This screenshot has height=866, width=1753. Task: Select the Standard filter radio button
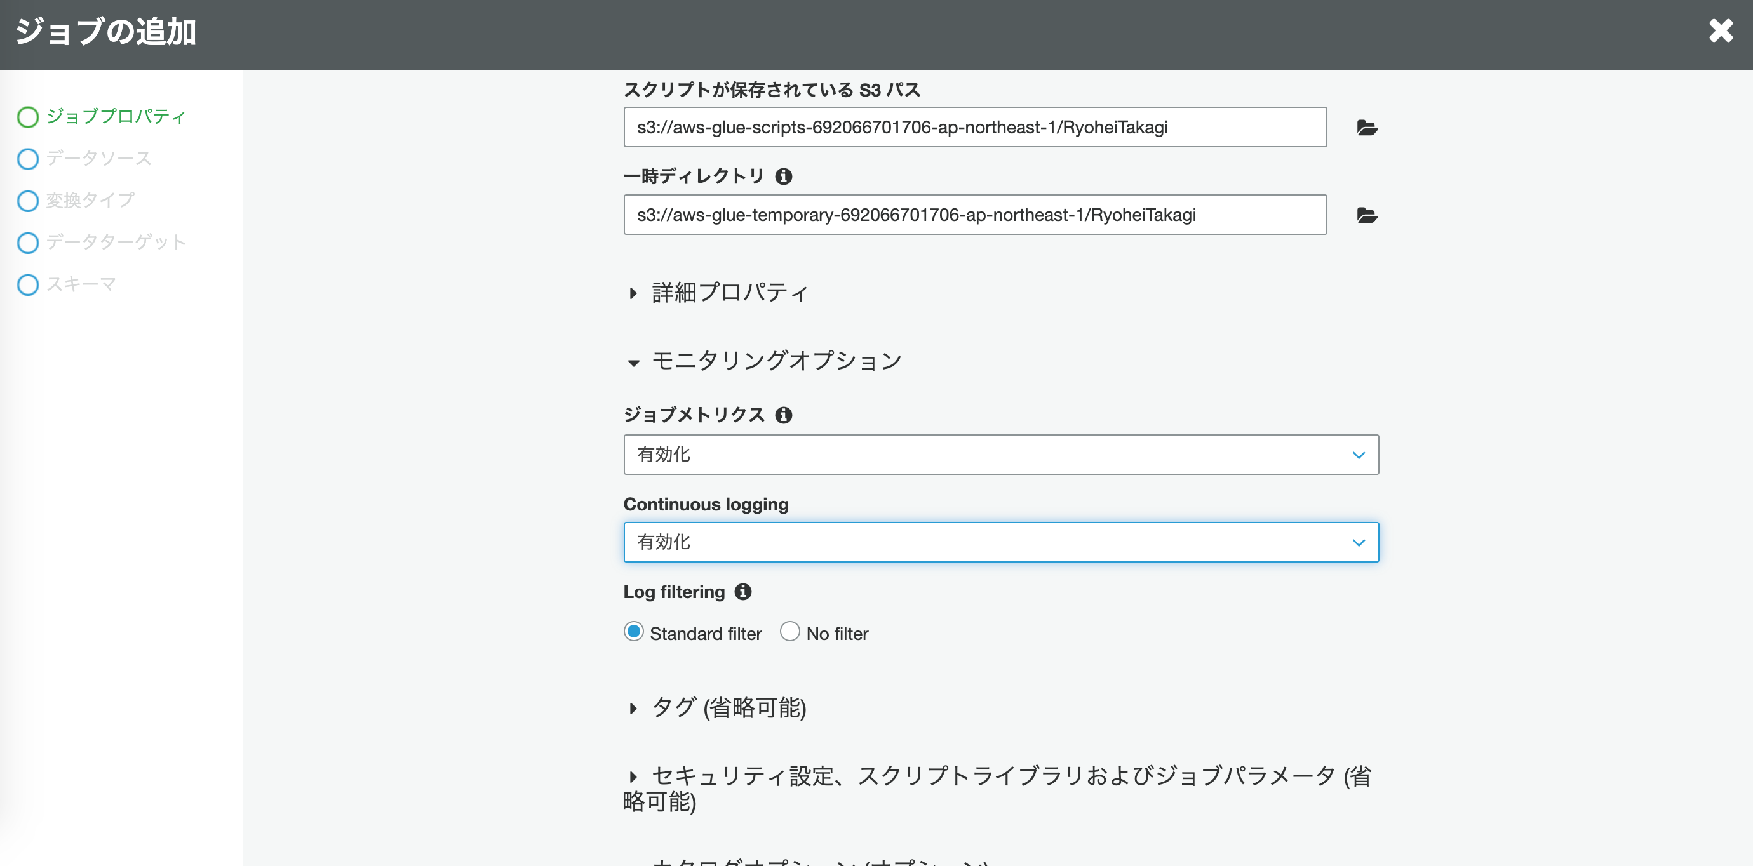coord(634,632)
